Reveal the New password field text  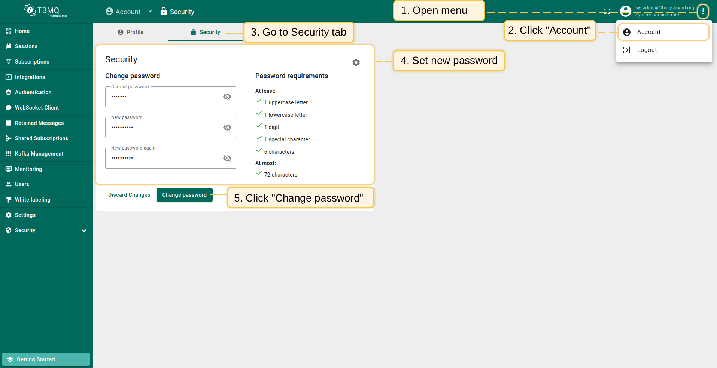[227, 128]
